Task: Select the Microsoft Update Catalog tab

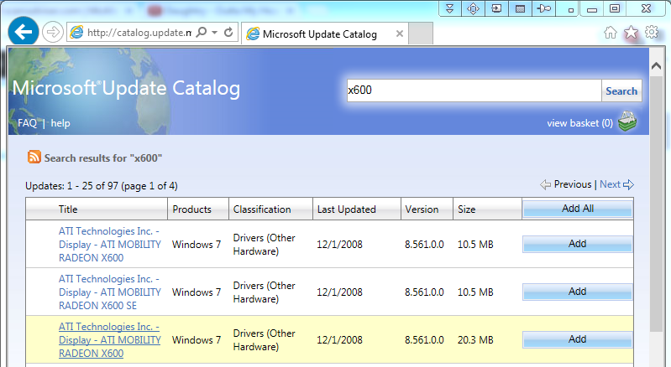Action: click(x=325, y=34)
